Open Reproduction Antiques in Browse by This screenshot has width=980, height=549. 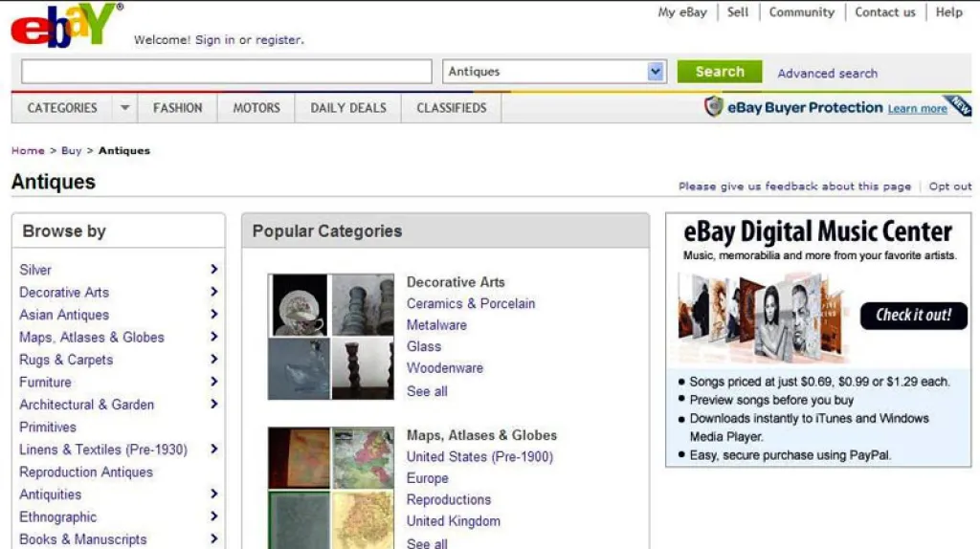[x=85, y=472]
